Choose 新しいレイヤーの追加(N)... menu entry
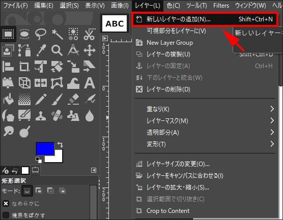Viewport: 283px width, 220px height. [205, 19]
